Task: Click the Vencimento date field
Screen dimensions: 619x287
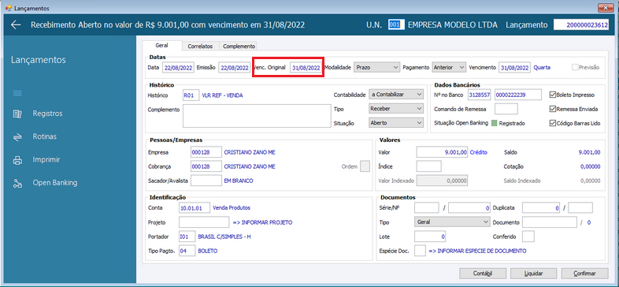Action: point(515,68)
